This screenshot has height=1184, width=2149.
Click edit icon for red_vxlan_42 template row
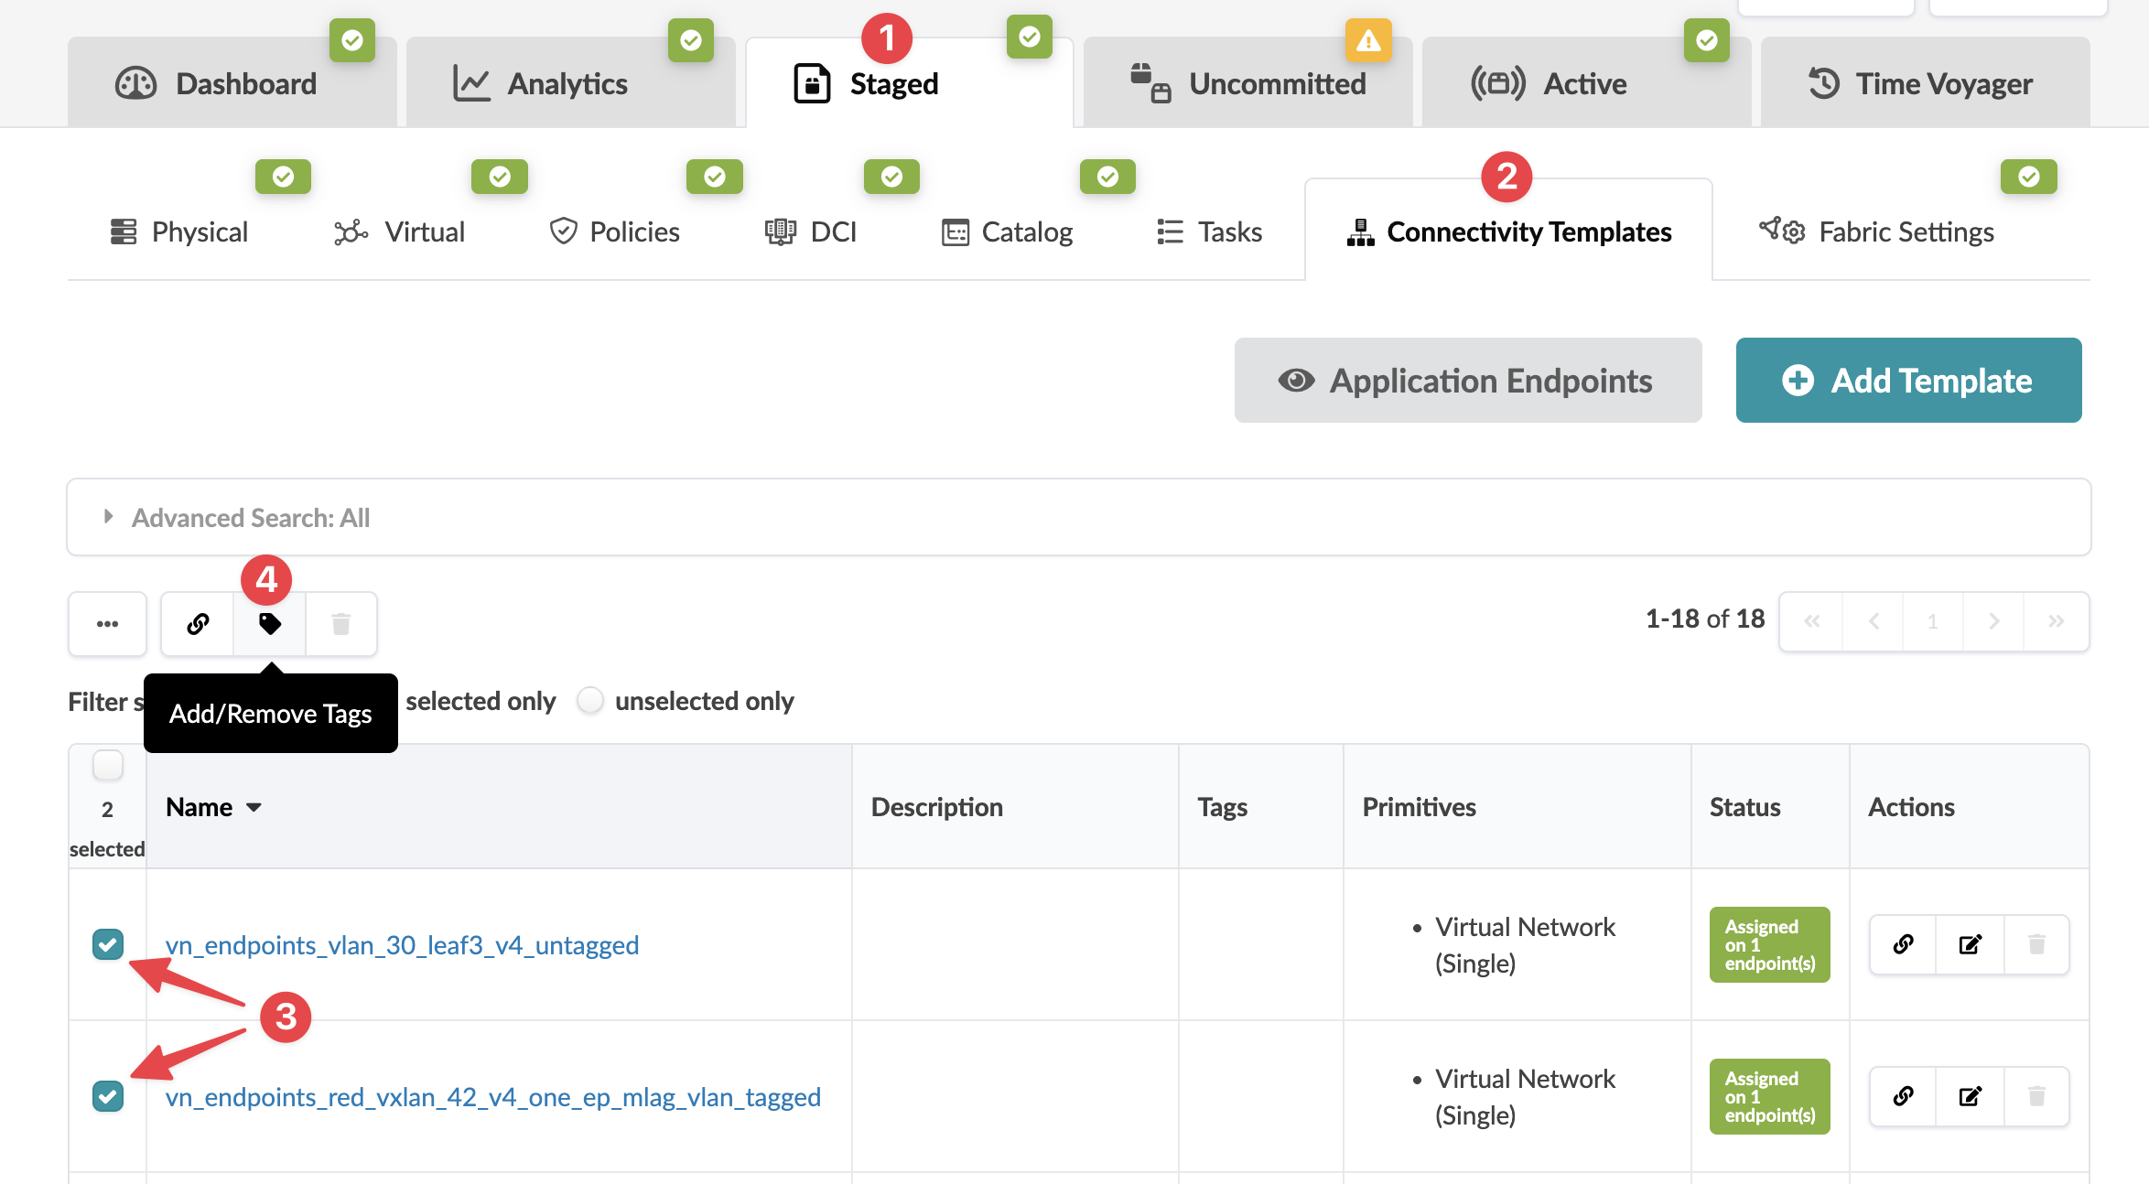pos(1970,1096)
